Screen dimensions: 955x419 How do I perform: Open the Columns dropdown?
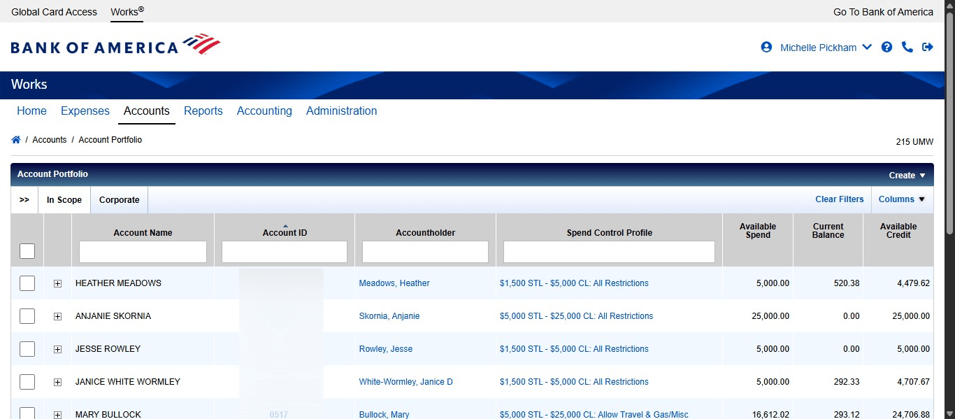[902, 199]
